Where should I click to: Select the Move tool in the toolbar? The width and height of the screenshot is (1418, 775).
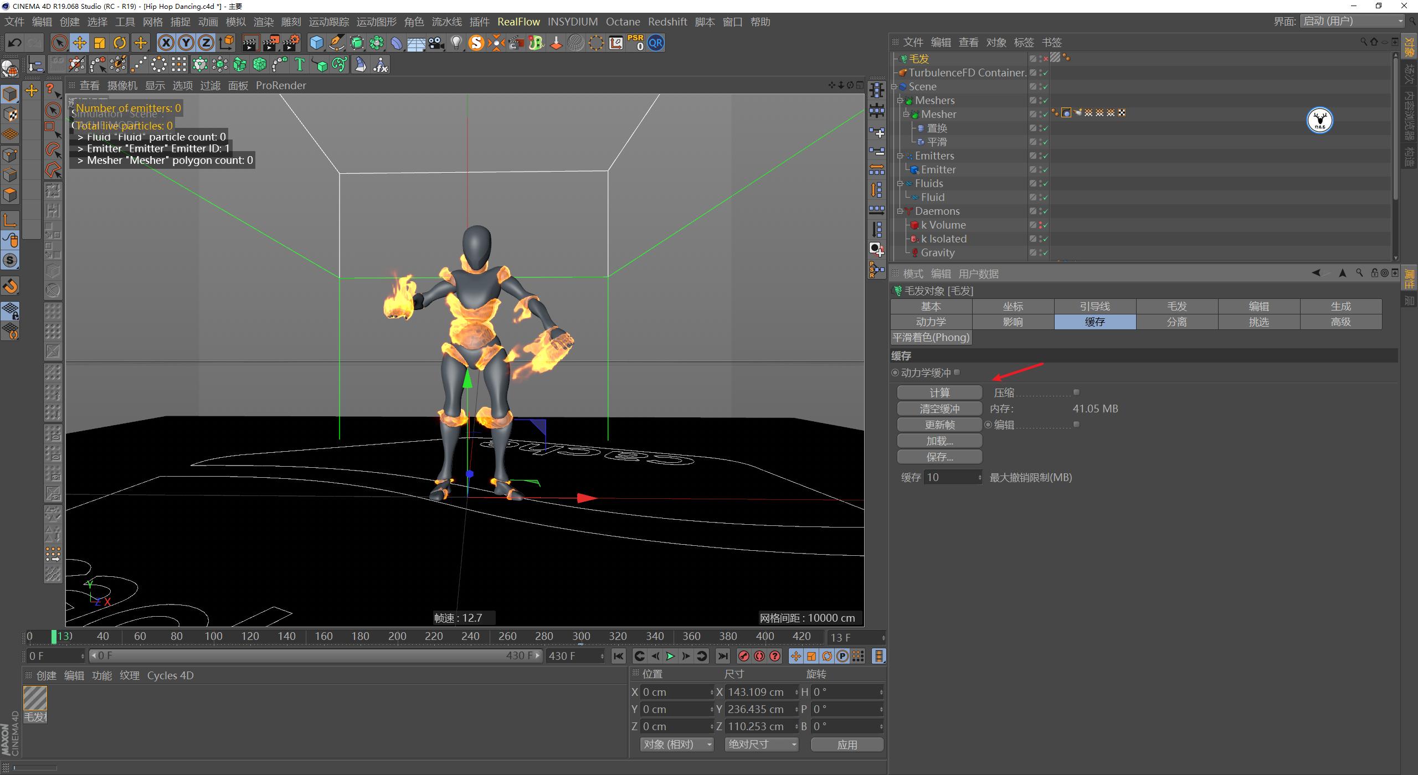pyautogui.click(x=79, y=43)
